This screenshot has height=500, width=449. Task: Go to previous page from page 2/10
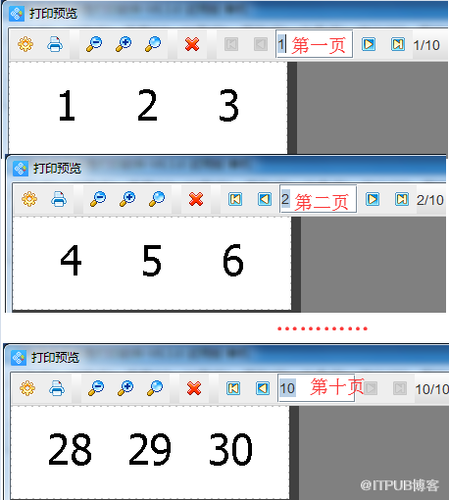[265, 199]
